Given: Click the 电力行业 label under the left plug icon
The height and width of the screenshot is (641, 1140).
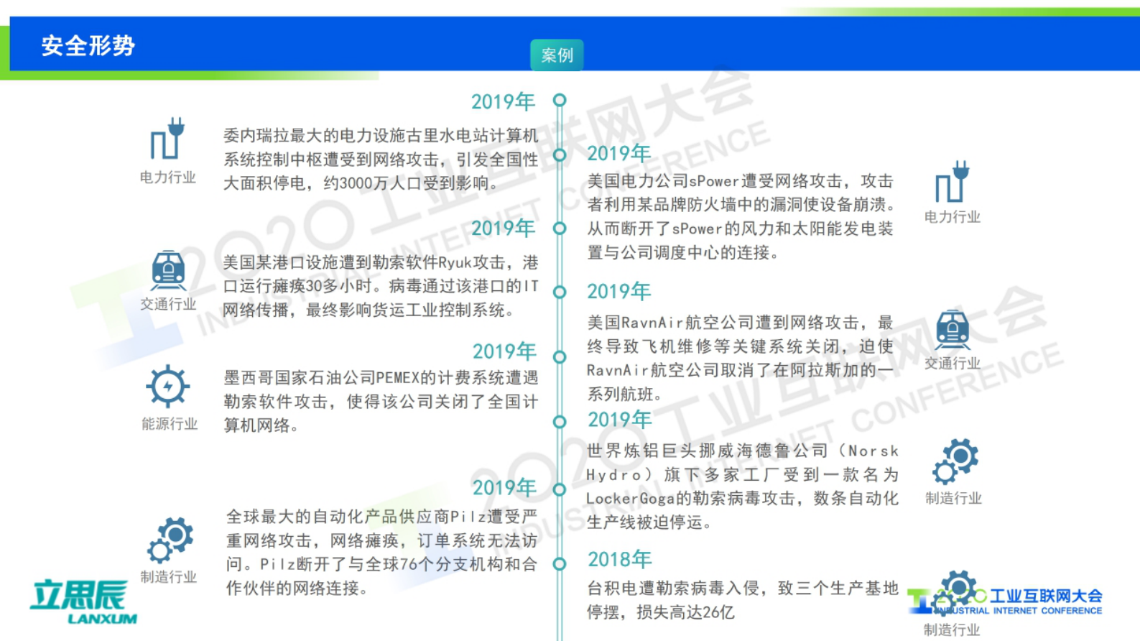Looking at the screenshot, I should 167,177.
